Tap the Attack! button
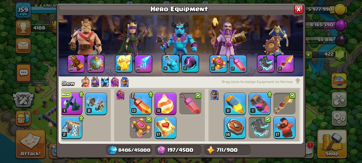The width and height of the screenshot is (362, 163). tap(30, 144)
